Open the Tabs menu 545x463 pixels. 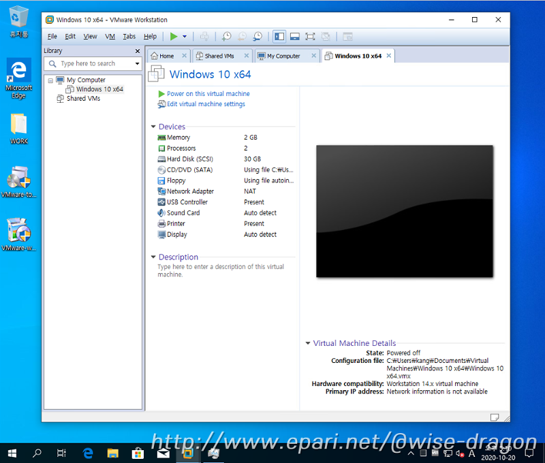click(129, 37)
